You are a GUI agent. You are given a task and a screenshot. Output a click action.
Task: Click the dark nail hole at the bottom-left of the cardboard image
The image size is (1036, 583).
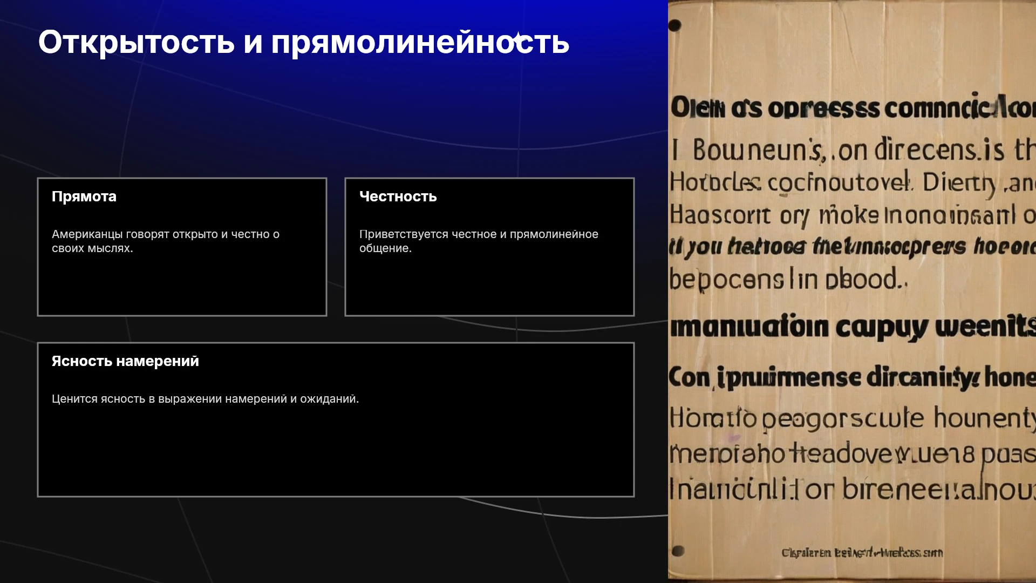[x=678, y=551]
